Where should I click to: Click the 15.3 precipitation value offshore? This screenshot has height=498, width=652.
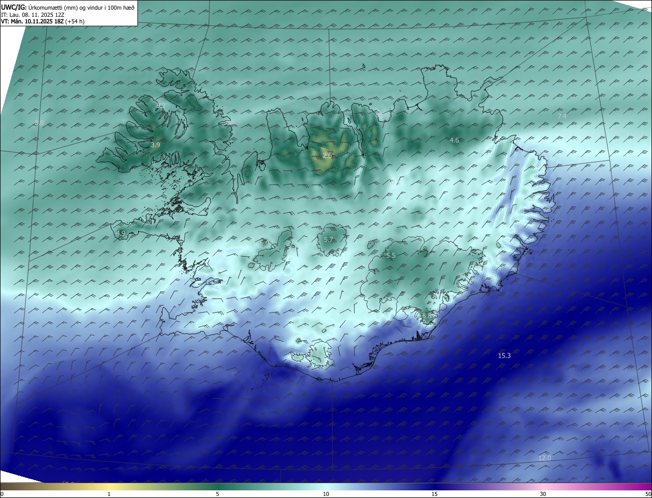(x=504, y=356)
